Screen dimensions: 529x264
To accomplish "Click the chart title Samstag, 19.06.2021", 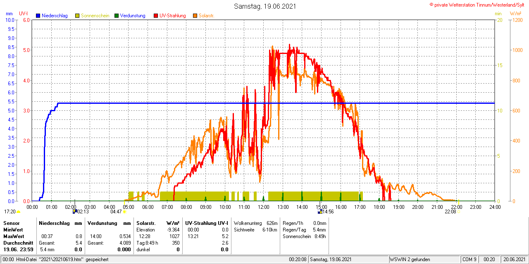I will pyautogui.click(x=265, y=6).
